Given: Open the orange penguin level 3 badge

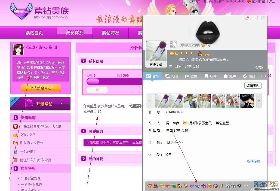Looking at the screenshot, I should click(180, 186).
